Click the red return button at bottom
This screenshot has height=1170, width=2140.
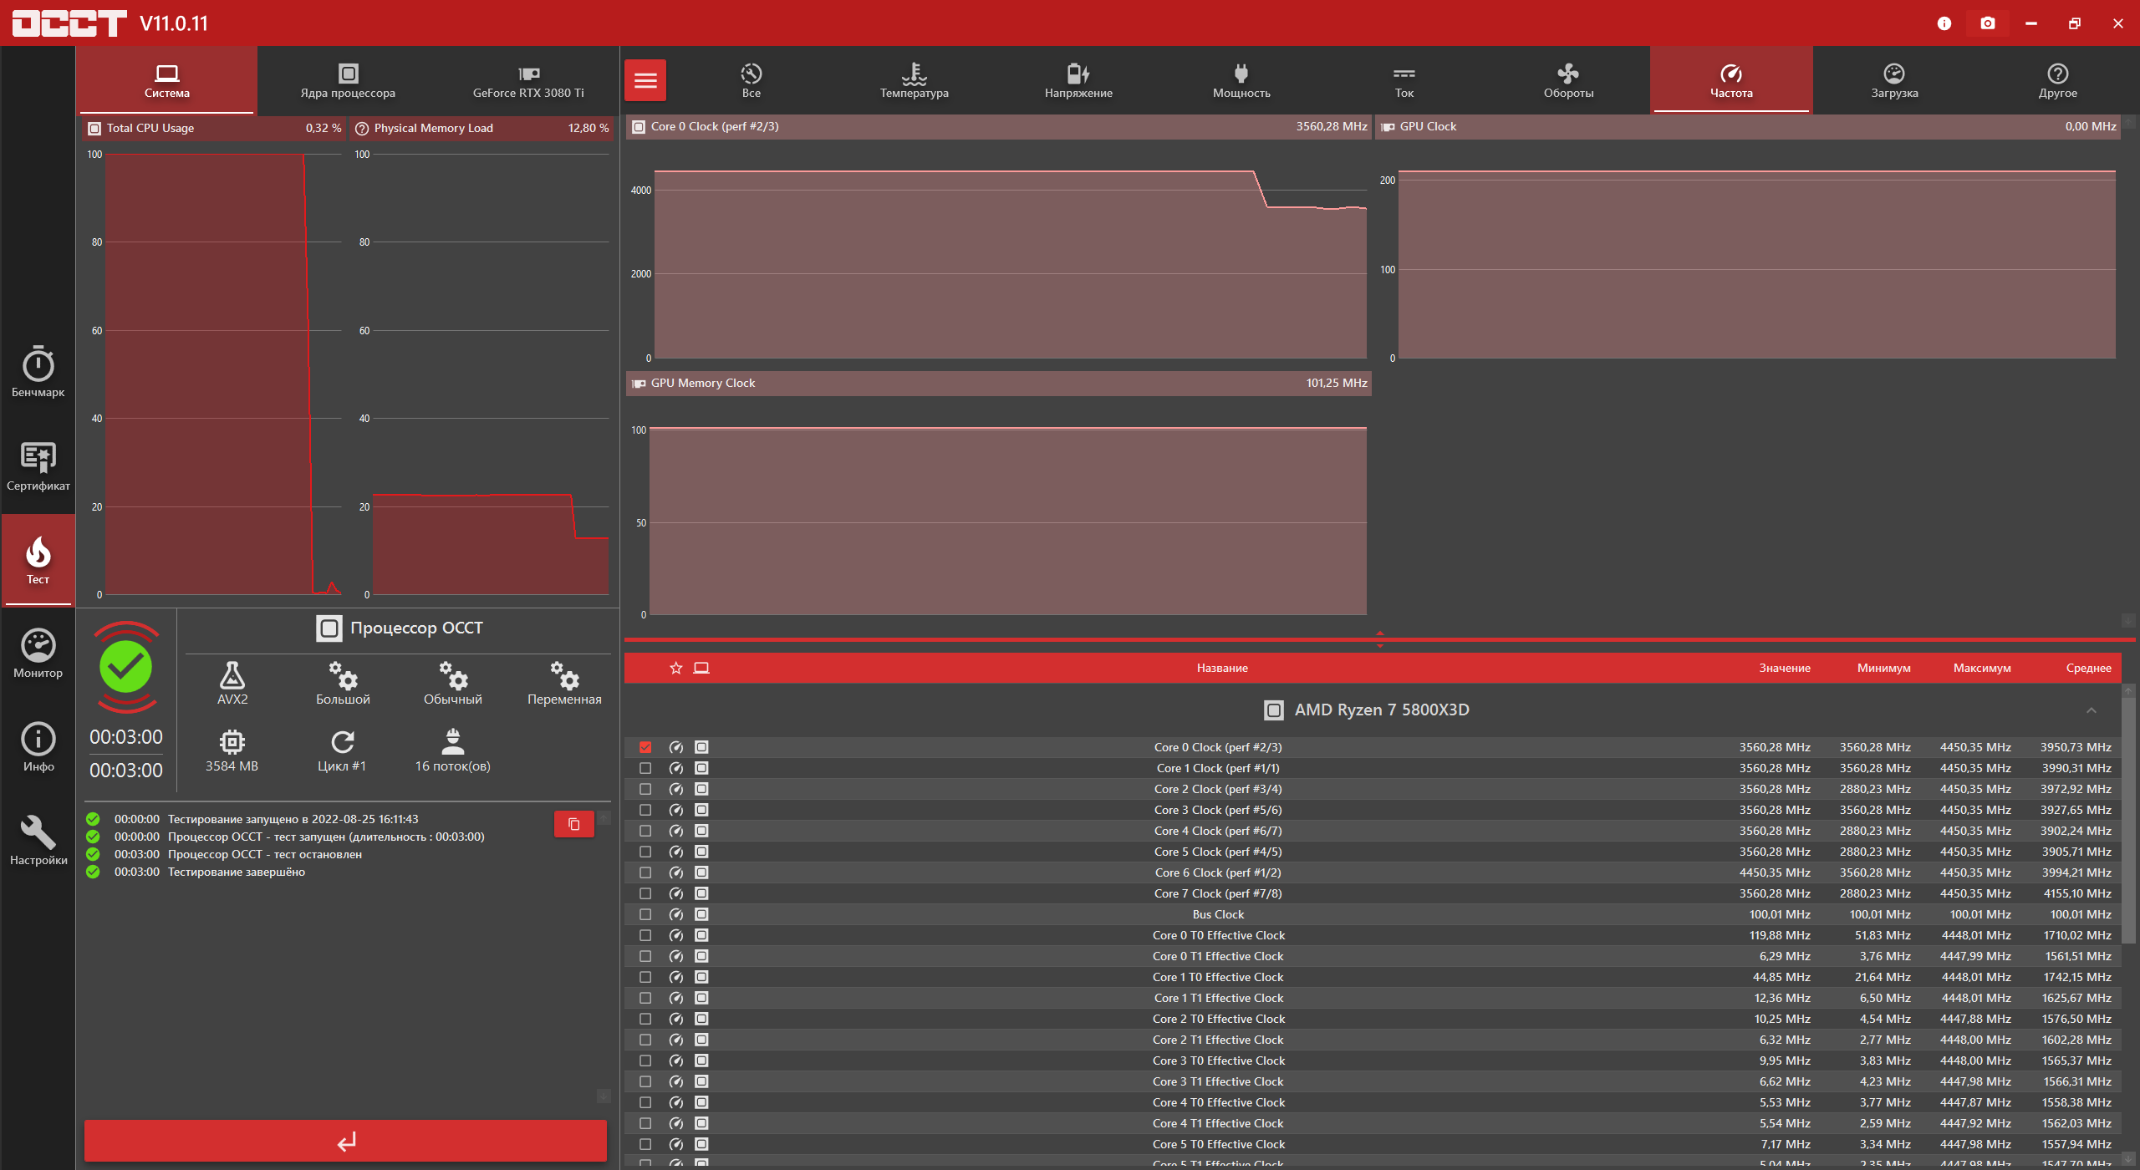[x=345, y=1141]
